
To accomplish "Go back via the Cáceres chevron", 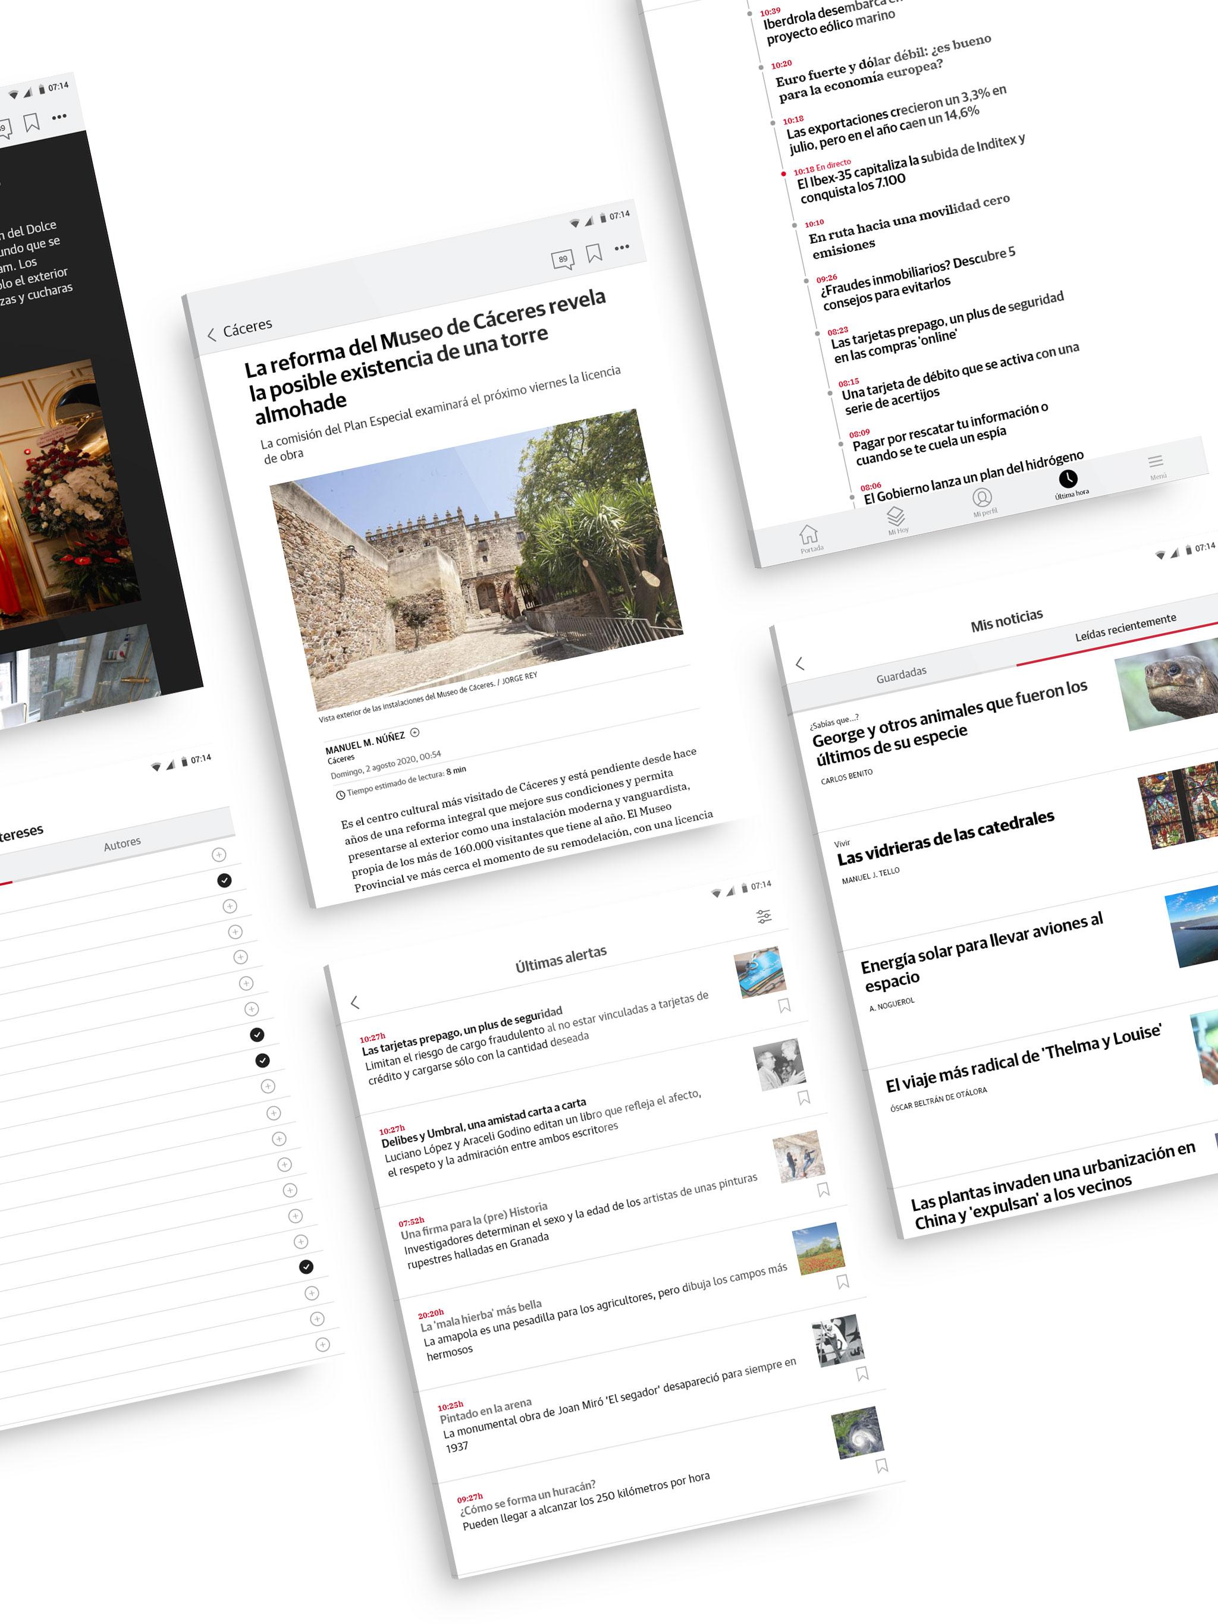I will (212, 335).
